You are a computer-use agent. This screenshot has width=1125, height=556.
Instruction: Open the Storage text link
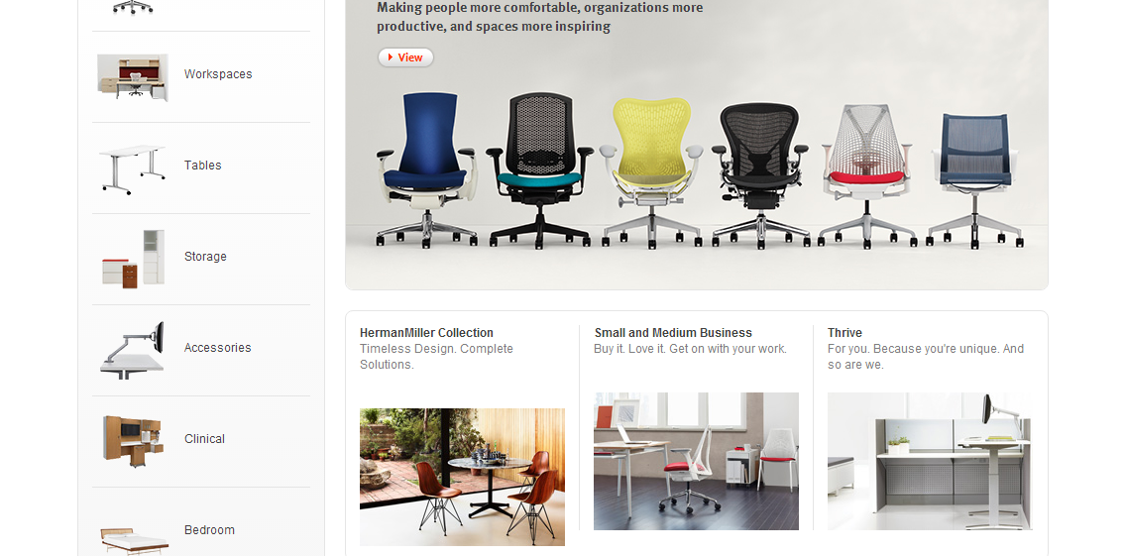pos(205,256)
